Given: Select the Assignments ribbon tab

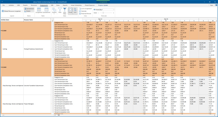Looking at the screenshot, I should pyautogui.click(x=44, y=5).
